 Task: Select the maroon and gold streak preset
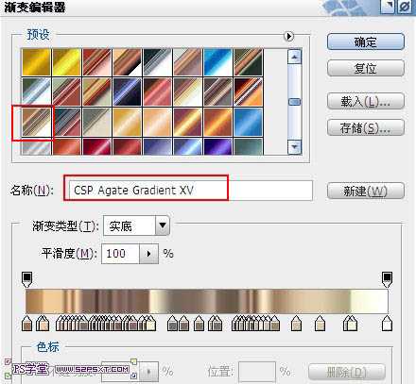[x=187, y=122]
